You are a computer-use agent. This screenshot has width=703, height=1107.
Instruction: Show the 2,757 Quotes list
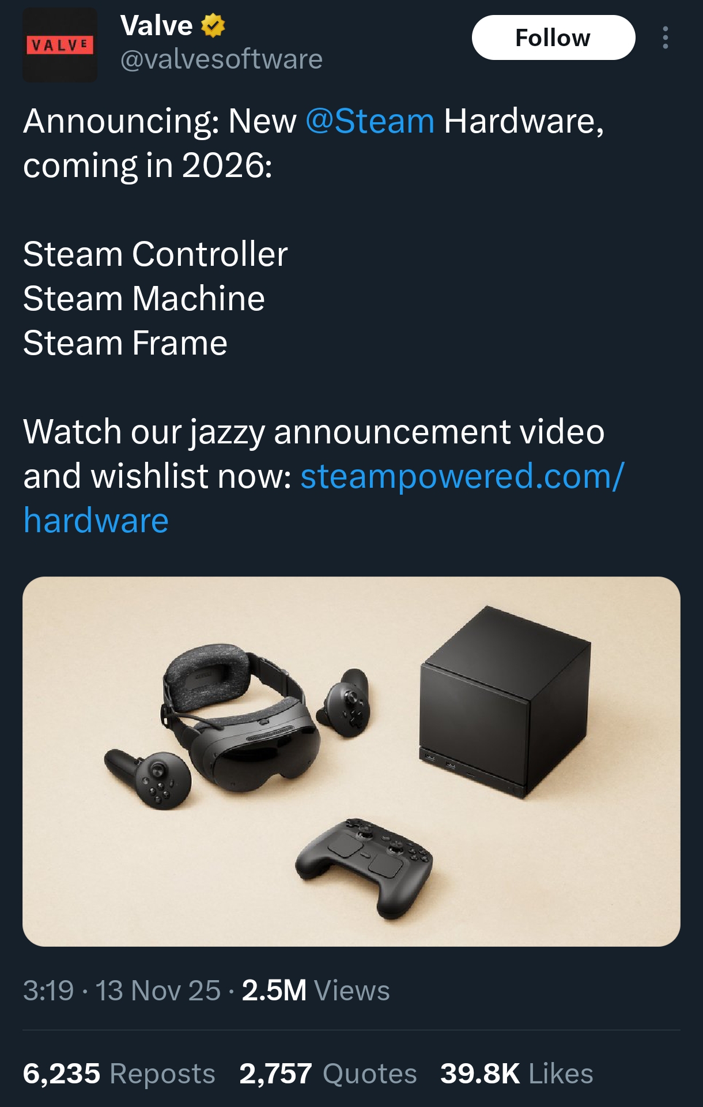(x=328, y=1074)
